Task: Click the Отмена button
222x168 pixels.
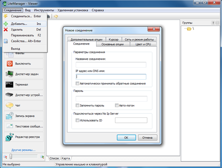Action: [148, 137]
